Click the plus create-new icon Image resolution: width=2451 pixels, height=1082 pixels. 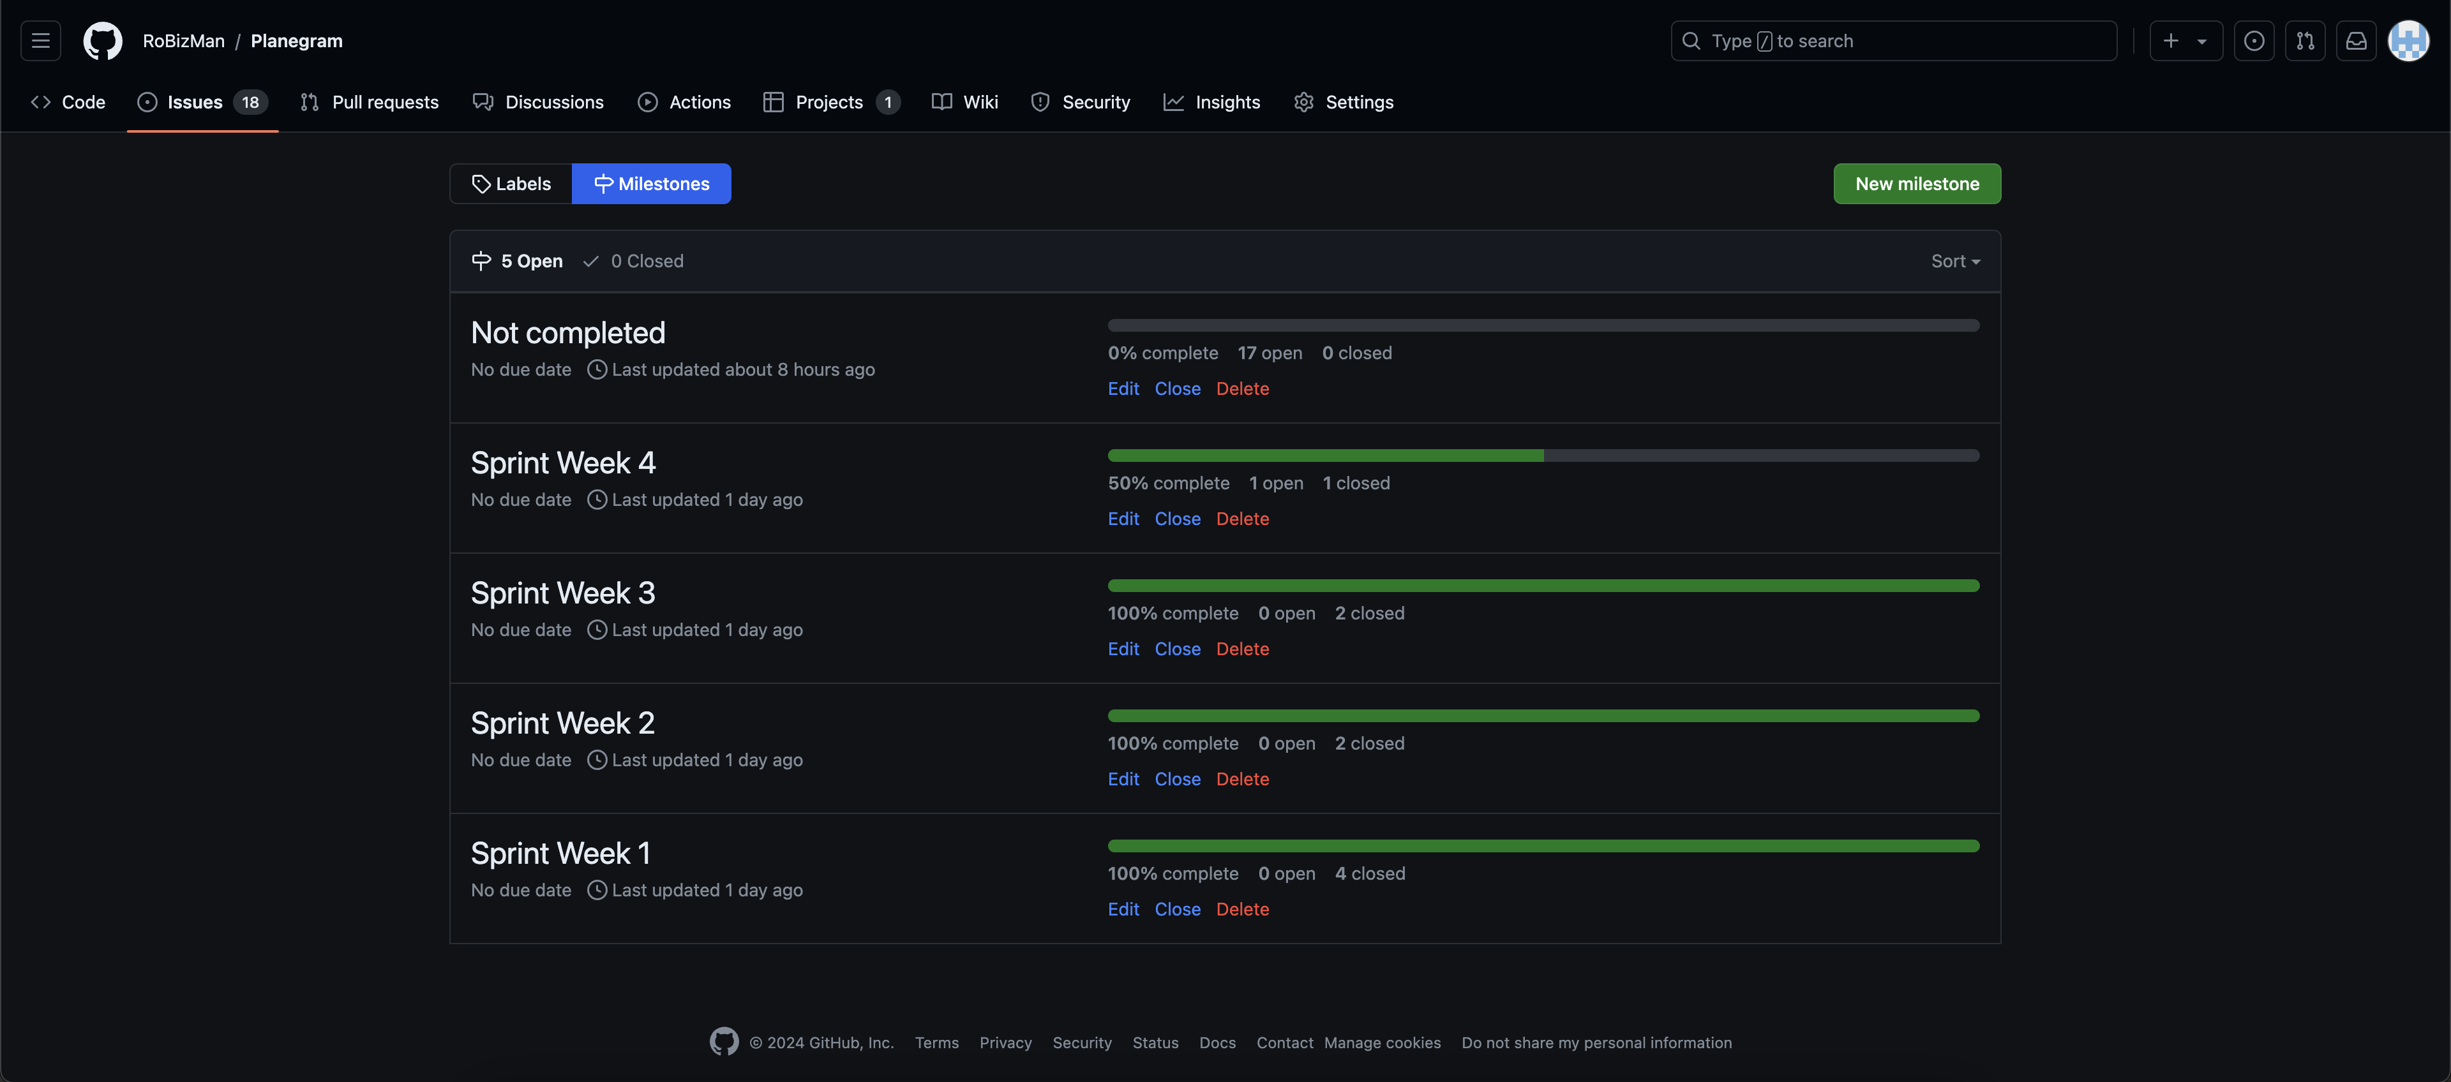point(2170,41)
